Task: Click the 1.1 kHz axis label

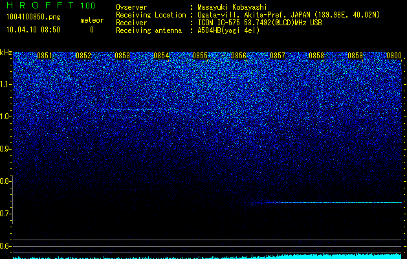Action: 5,84
